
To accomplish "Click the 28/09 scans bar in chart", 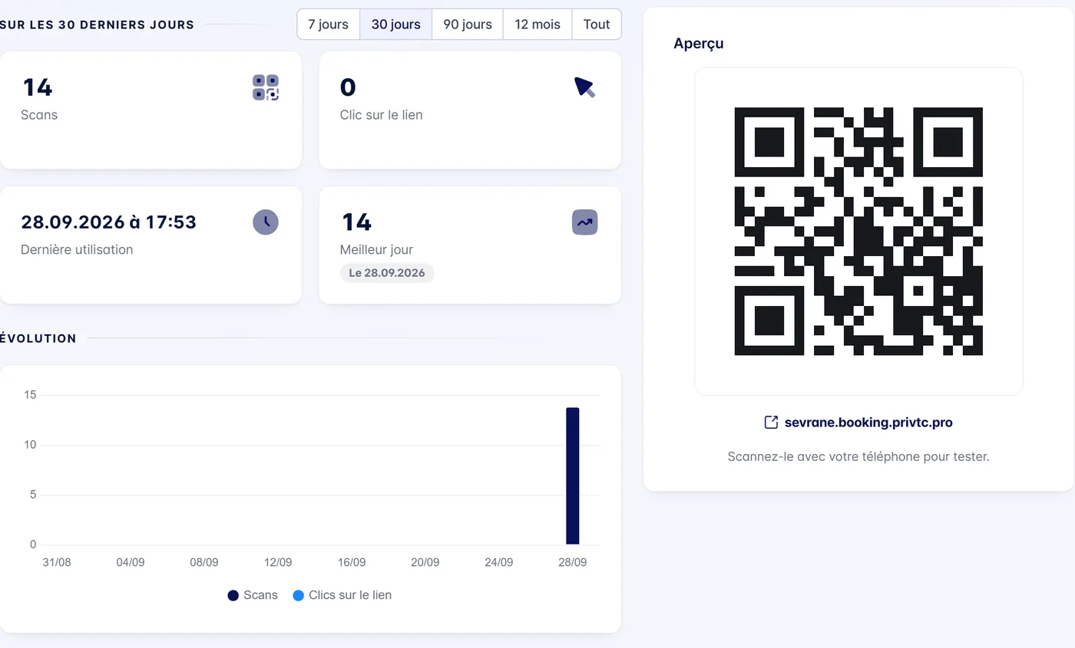I will click(x=573, y=476).
